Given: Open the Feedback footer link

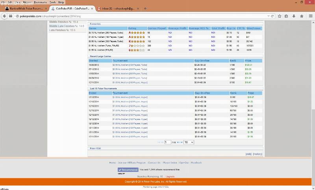Looking at the screenshot, I should (196, 163).
